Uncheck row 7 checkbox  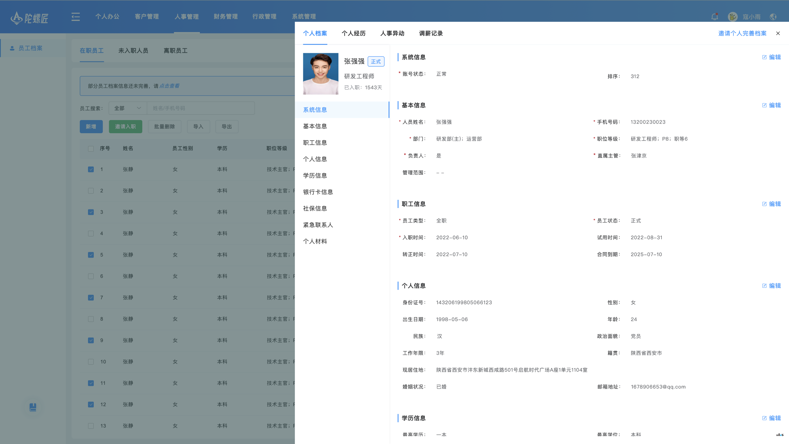coord(91,298)
